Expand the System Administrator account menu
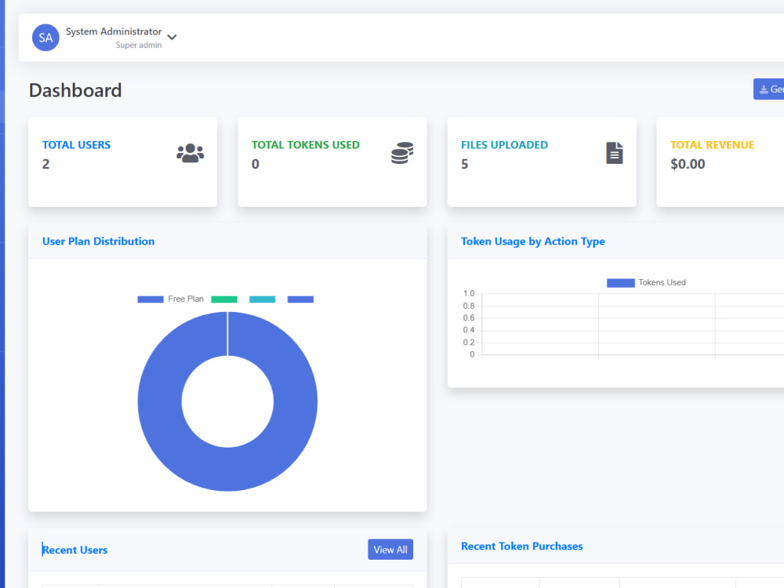Image resolution: width=784 pixels, height=588 pixels. click(x=172, y=38)
